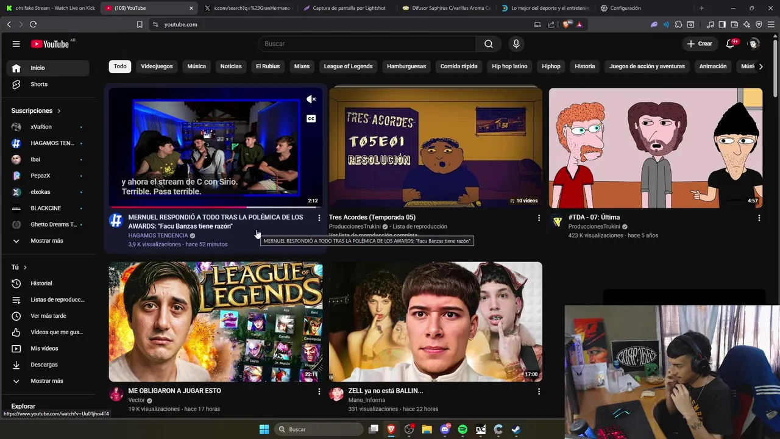Image resolution: width=780 pixels, height=439 pixels.
Task: Open HAGAMOS TENDENCIA channel name under video
Action: (158, 235)
